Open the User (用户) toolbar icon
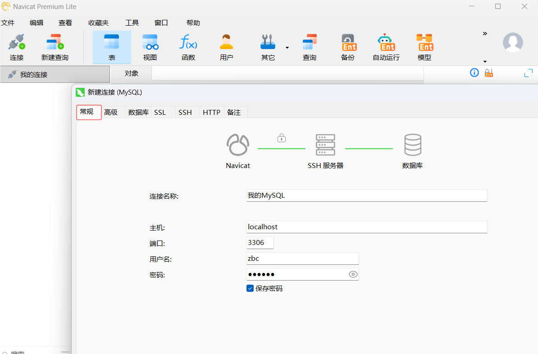538x354 pixels. 227,47
